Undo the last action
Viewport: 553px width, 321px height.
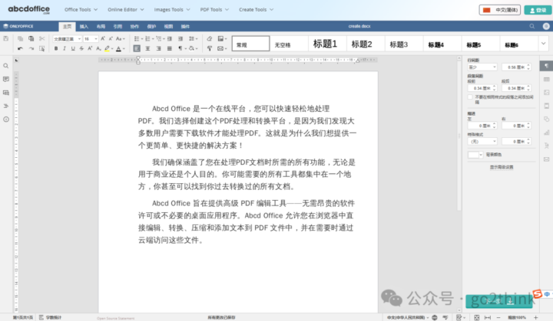(20, 48)
